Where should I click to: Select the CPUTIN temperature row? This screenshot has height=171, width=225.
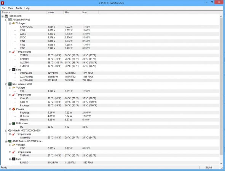tap(110, 59)
